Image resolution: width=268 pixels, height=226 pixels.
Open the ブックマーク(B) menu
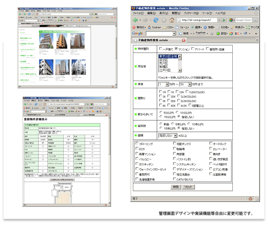(x=191, y=13)
